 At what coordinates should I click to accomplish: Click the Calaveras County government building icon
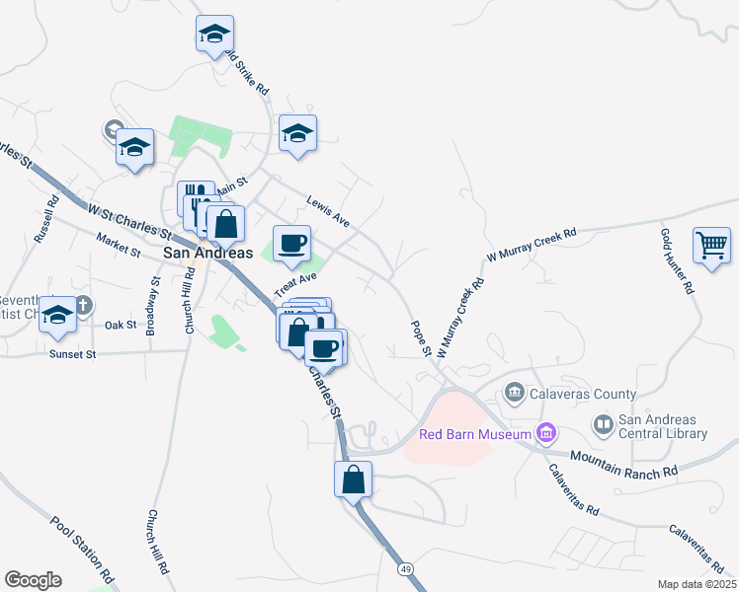(x=514, y=394)
